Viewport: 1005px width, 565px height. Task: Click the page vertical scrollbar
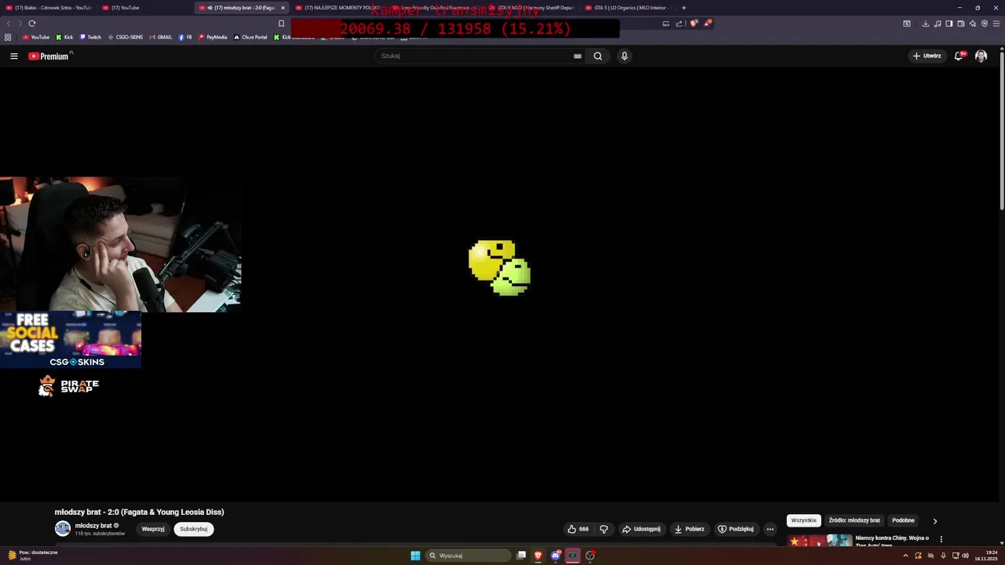pyautogui.click(x=1002, y=129)
